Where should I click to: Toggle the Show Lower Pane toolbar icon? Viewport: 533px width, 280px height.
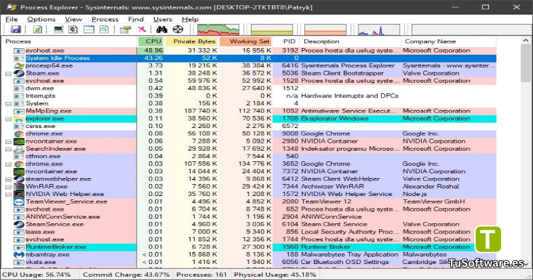(x=89, y=29)
